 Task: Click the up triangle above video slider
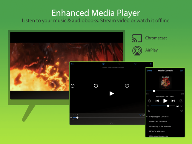[77, 114]
